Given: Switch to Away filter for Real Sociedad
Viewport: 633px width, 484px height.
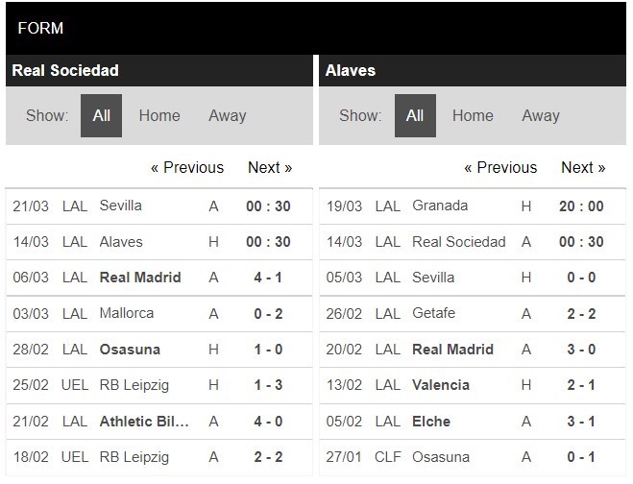Looking at the screenshot, I should [x=228, y=116].
